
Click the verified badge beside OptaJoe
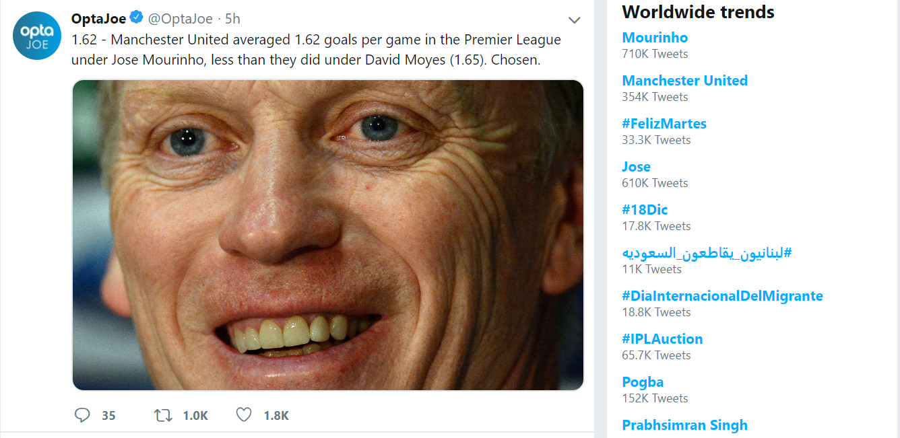point(136,18)
